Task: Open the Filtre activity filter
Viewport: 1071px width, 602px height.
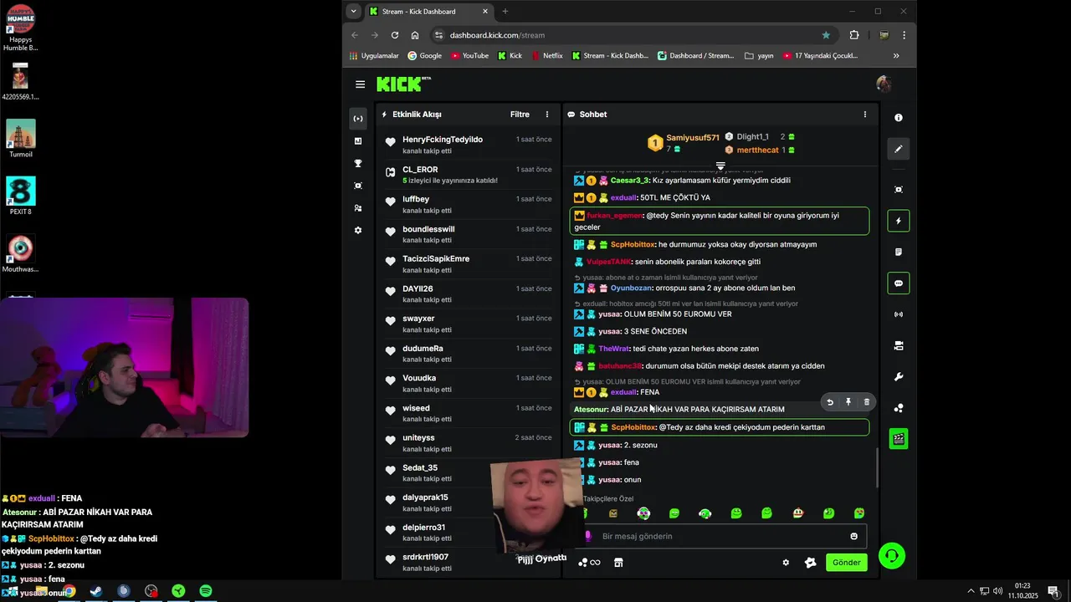Action: click(x=520, y=115)
